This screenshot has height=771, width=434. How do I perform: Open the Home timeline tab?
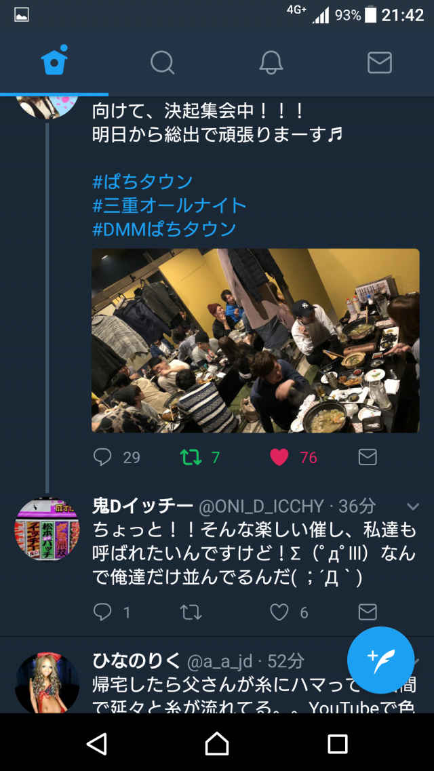[54, 60]
